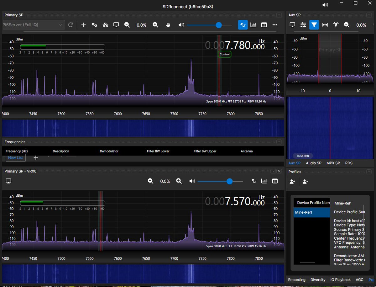Click the 7.780.000 Hz frequency readout

click(x=235, y=45)
